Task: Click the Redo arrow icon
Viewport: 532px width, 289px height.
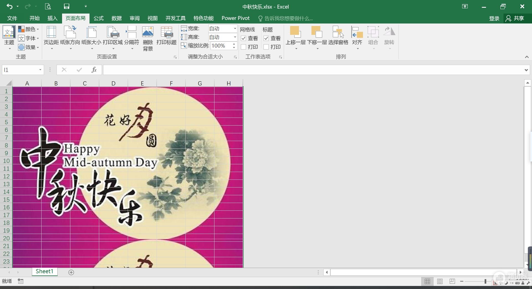Action: click(x=28, y=6)
